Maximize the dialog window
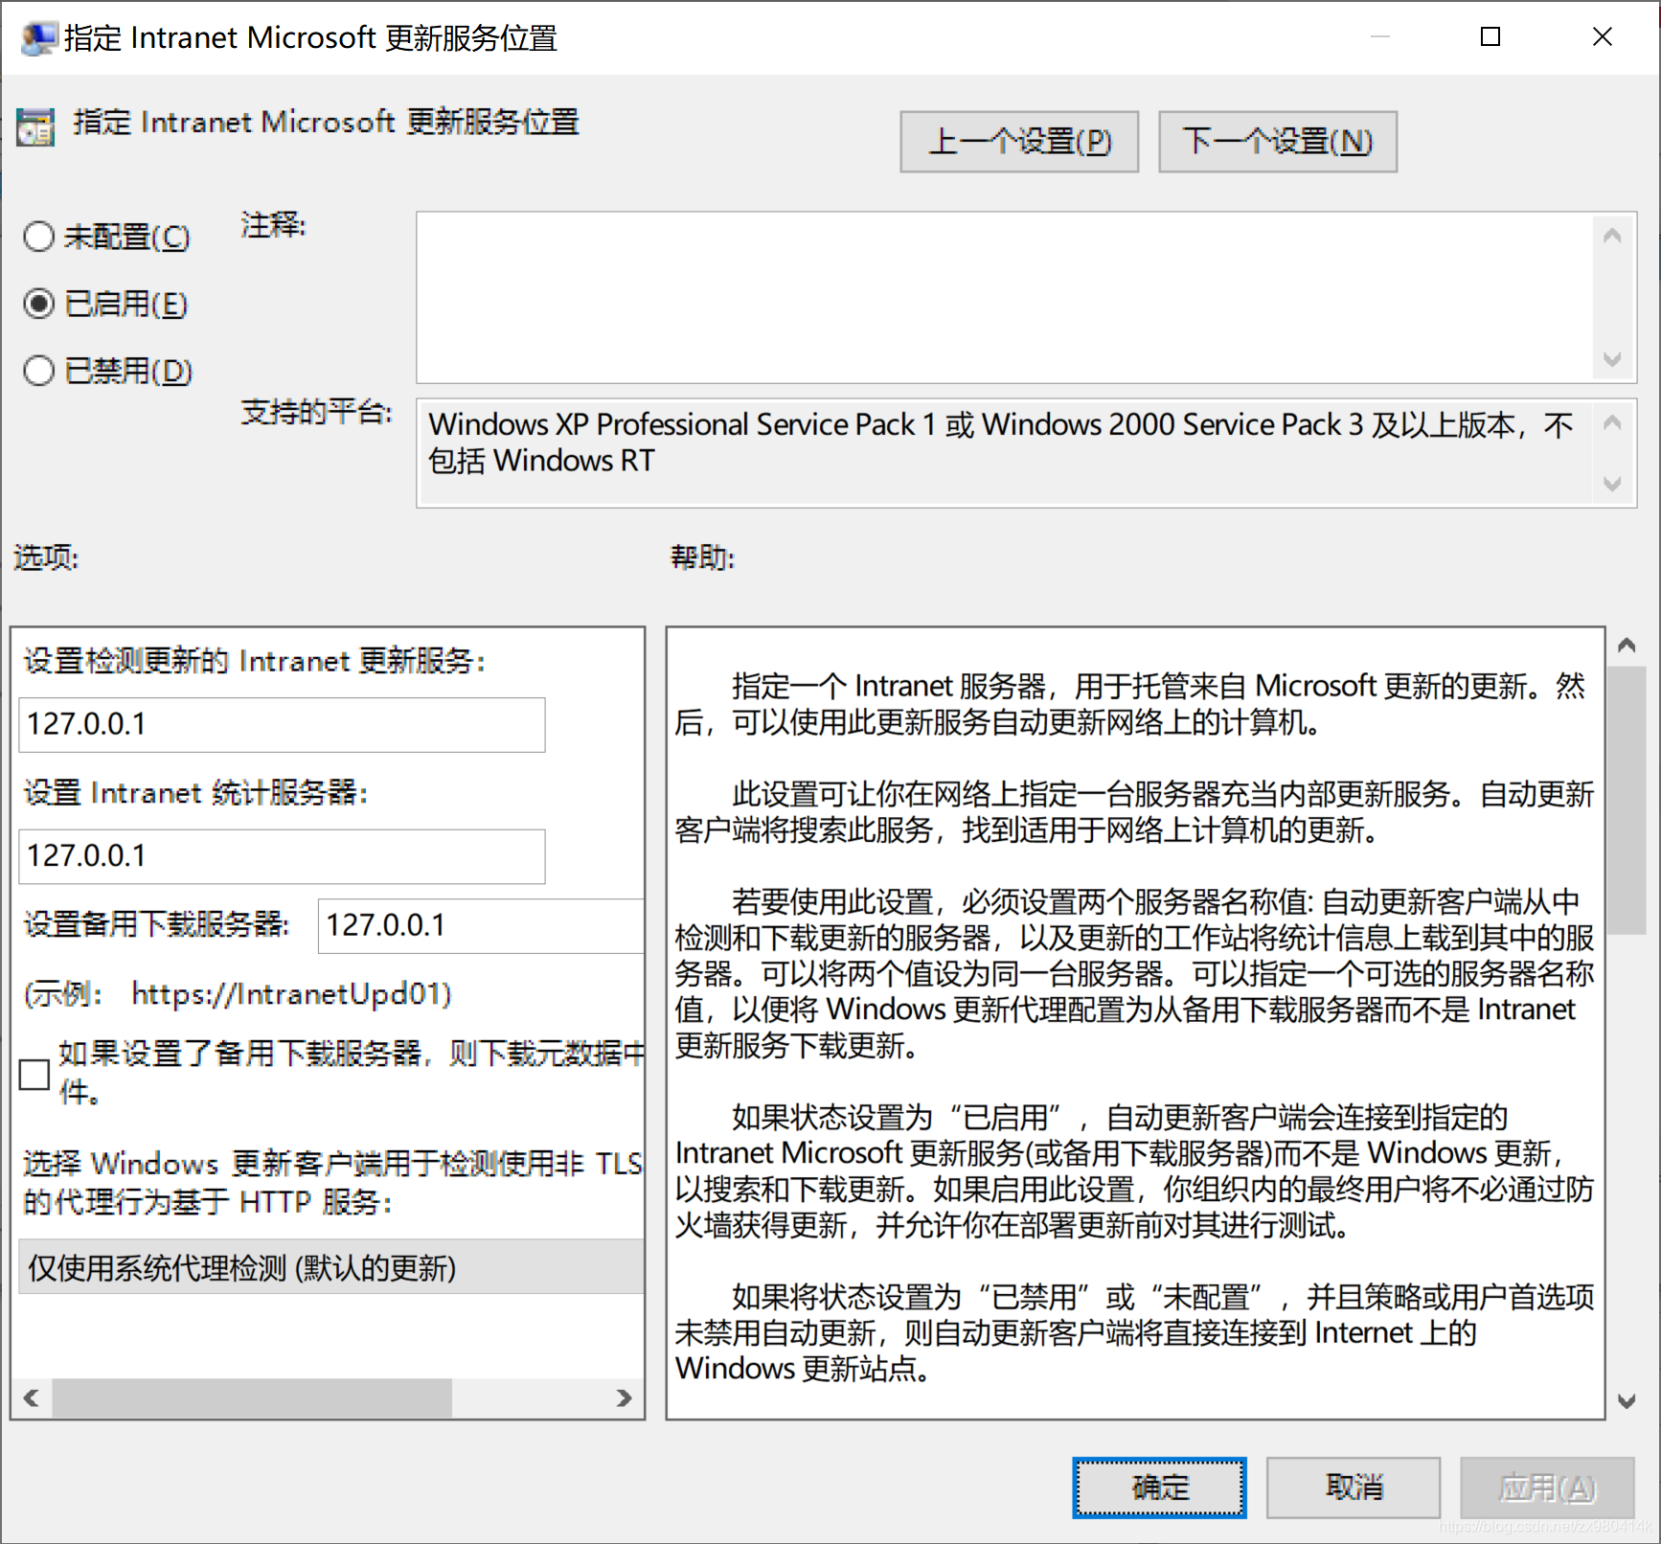The width and height of the screenshot is (1661, 1544). pyautogui.click(x=1490, y=37)
